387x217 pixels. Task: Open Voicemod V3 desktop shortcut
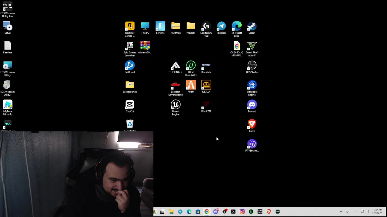[x=8, y=125]
